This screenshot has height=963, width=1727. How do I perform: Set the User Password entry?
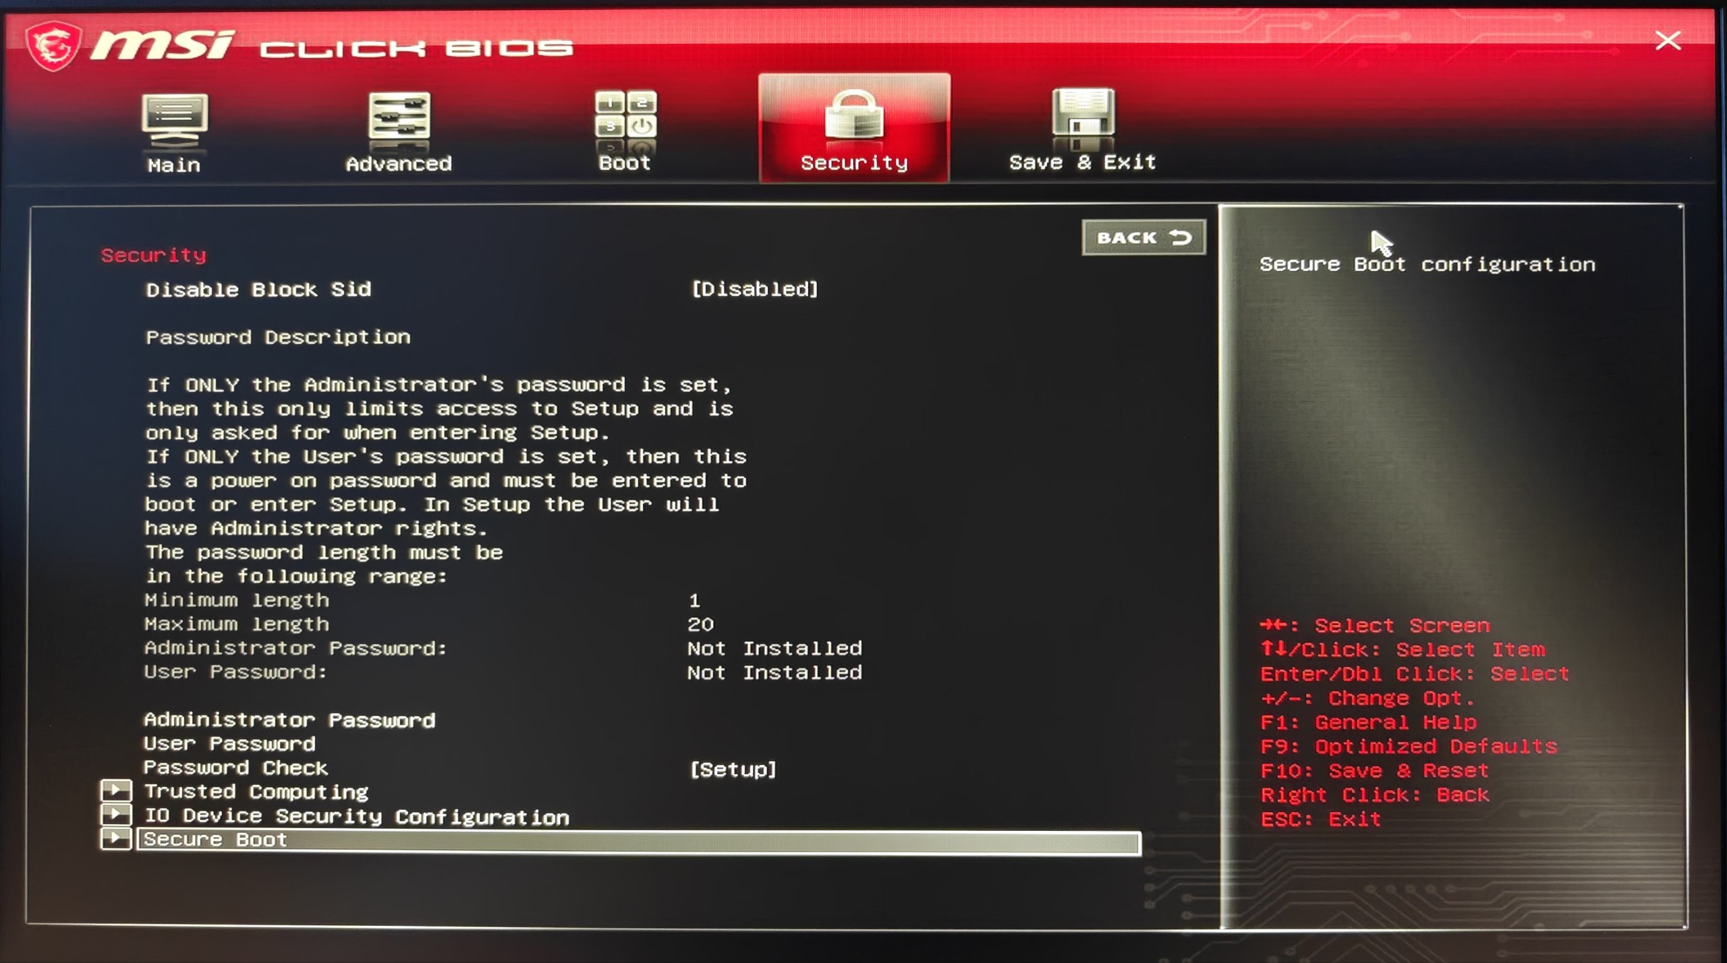[229, 744]
